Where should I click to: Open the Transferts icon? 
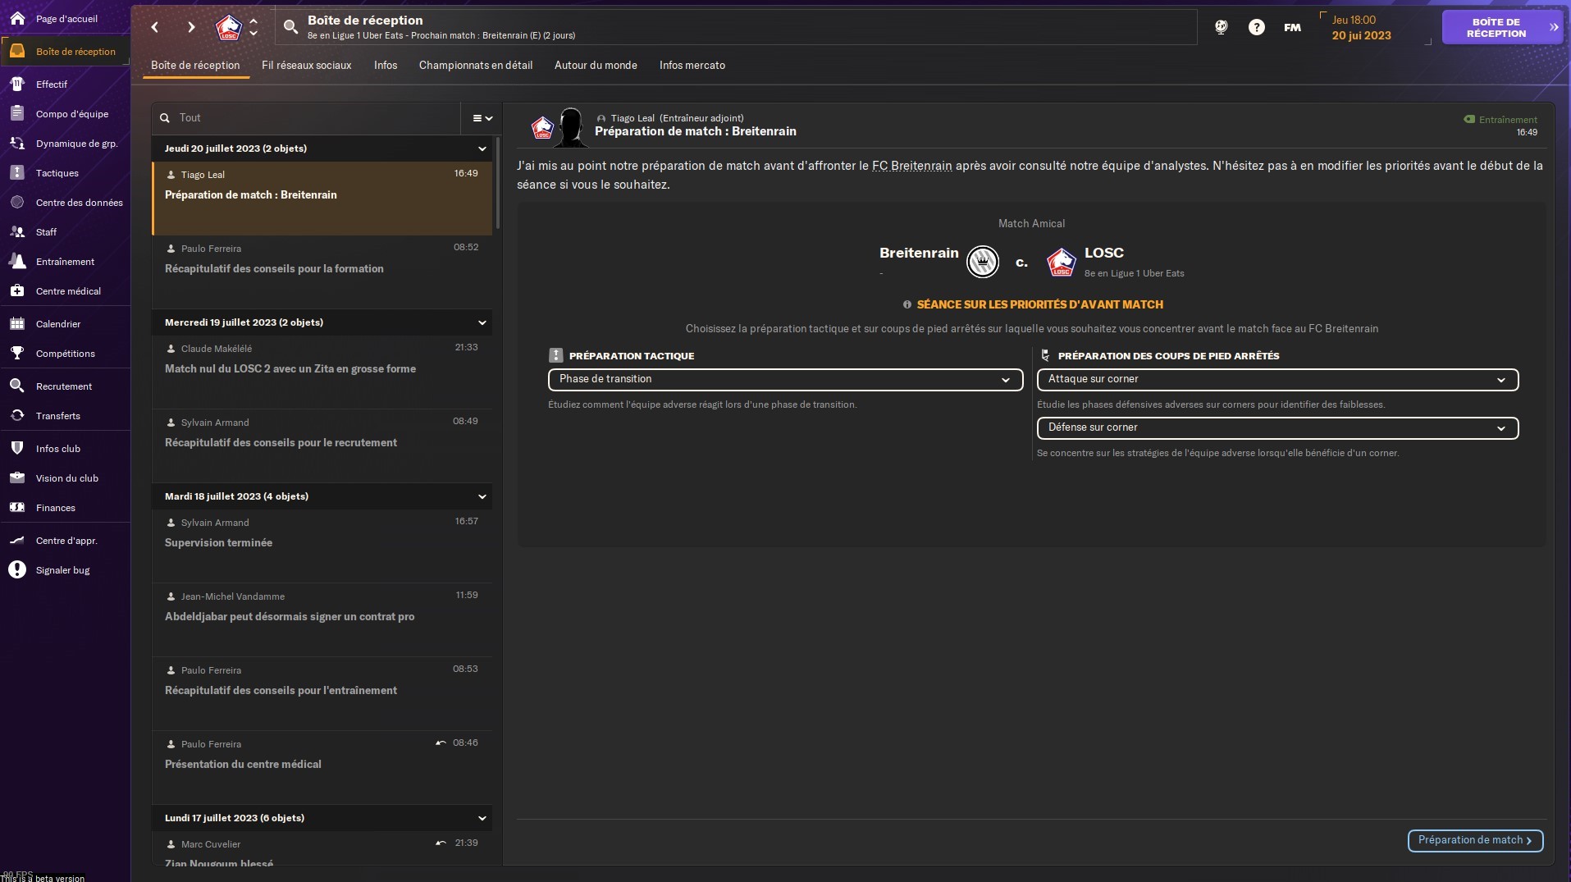[17, 415]
